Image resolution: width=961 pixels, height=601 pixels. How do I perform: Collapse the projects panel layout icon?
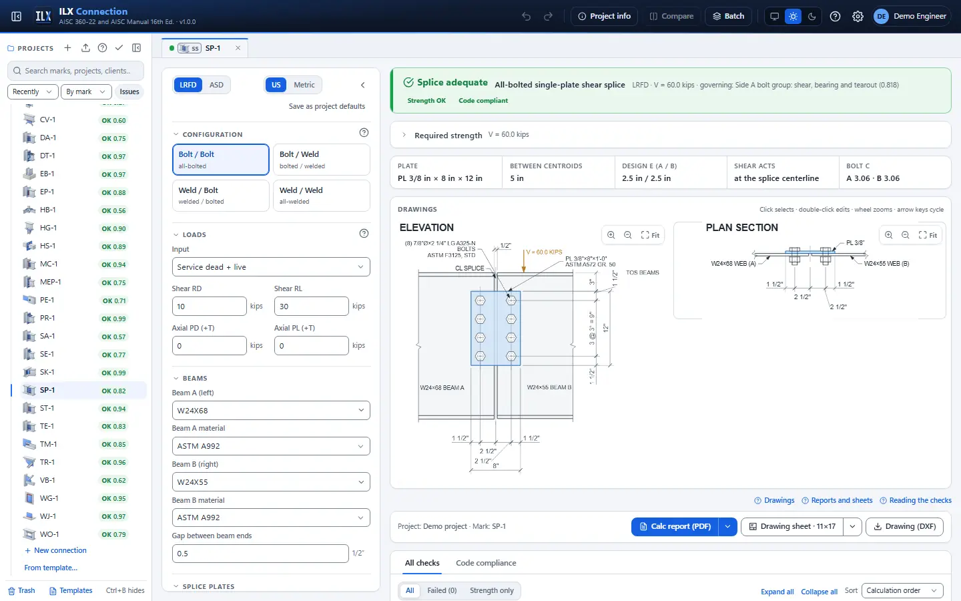pyautogui.click(x=137, y=48)
